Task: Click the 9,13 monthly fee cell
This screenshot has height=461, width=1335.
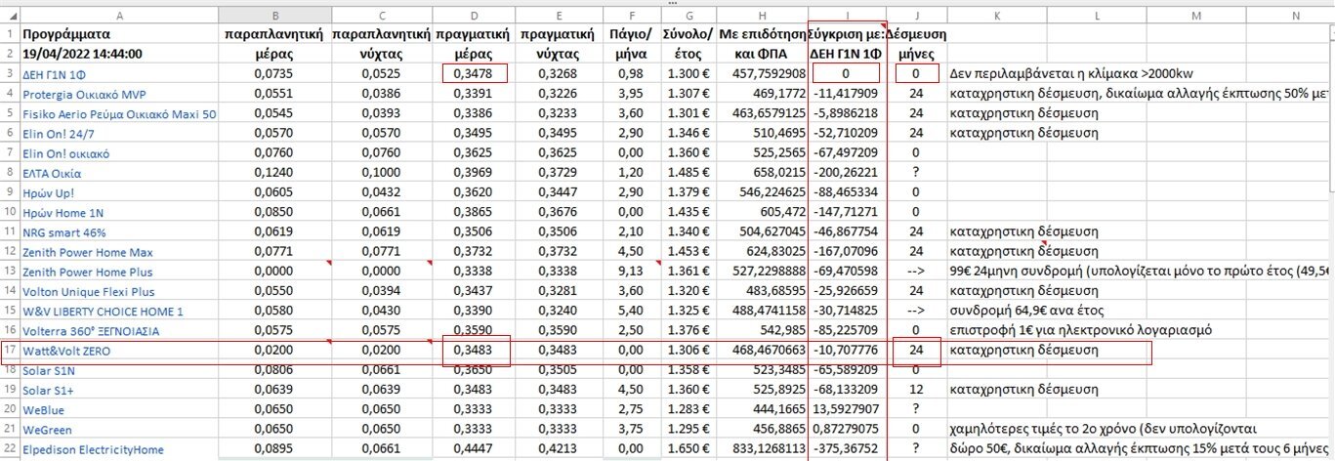Action: point(633,272)
